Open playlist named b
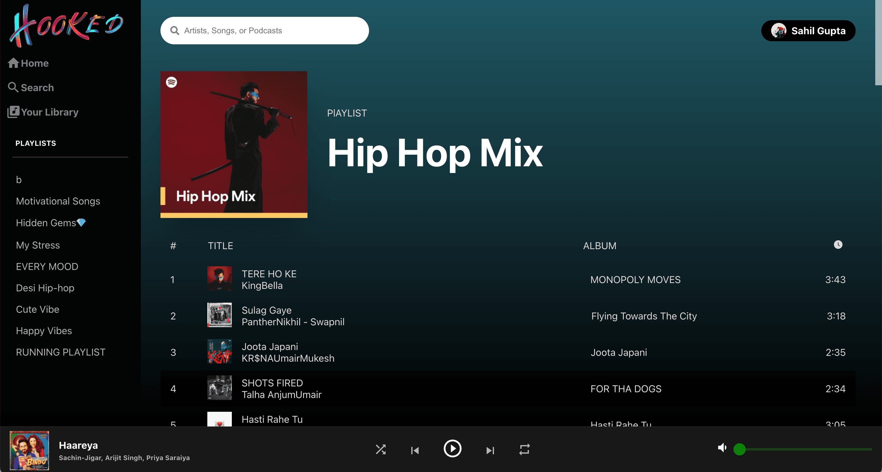Viewport: 882px width, 472px height. [x=19, y=180]
